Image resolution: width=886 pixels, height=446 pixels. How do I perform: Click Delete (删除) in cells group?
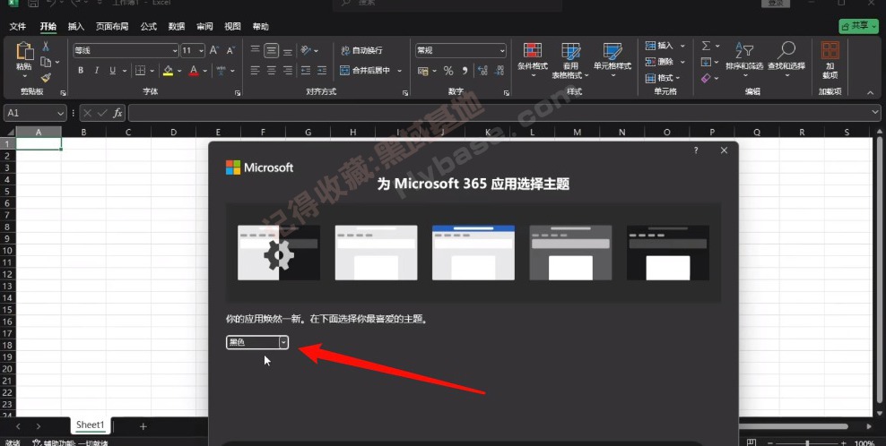665,62
